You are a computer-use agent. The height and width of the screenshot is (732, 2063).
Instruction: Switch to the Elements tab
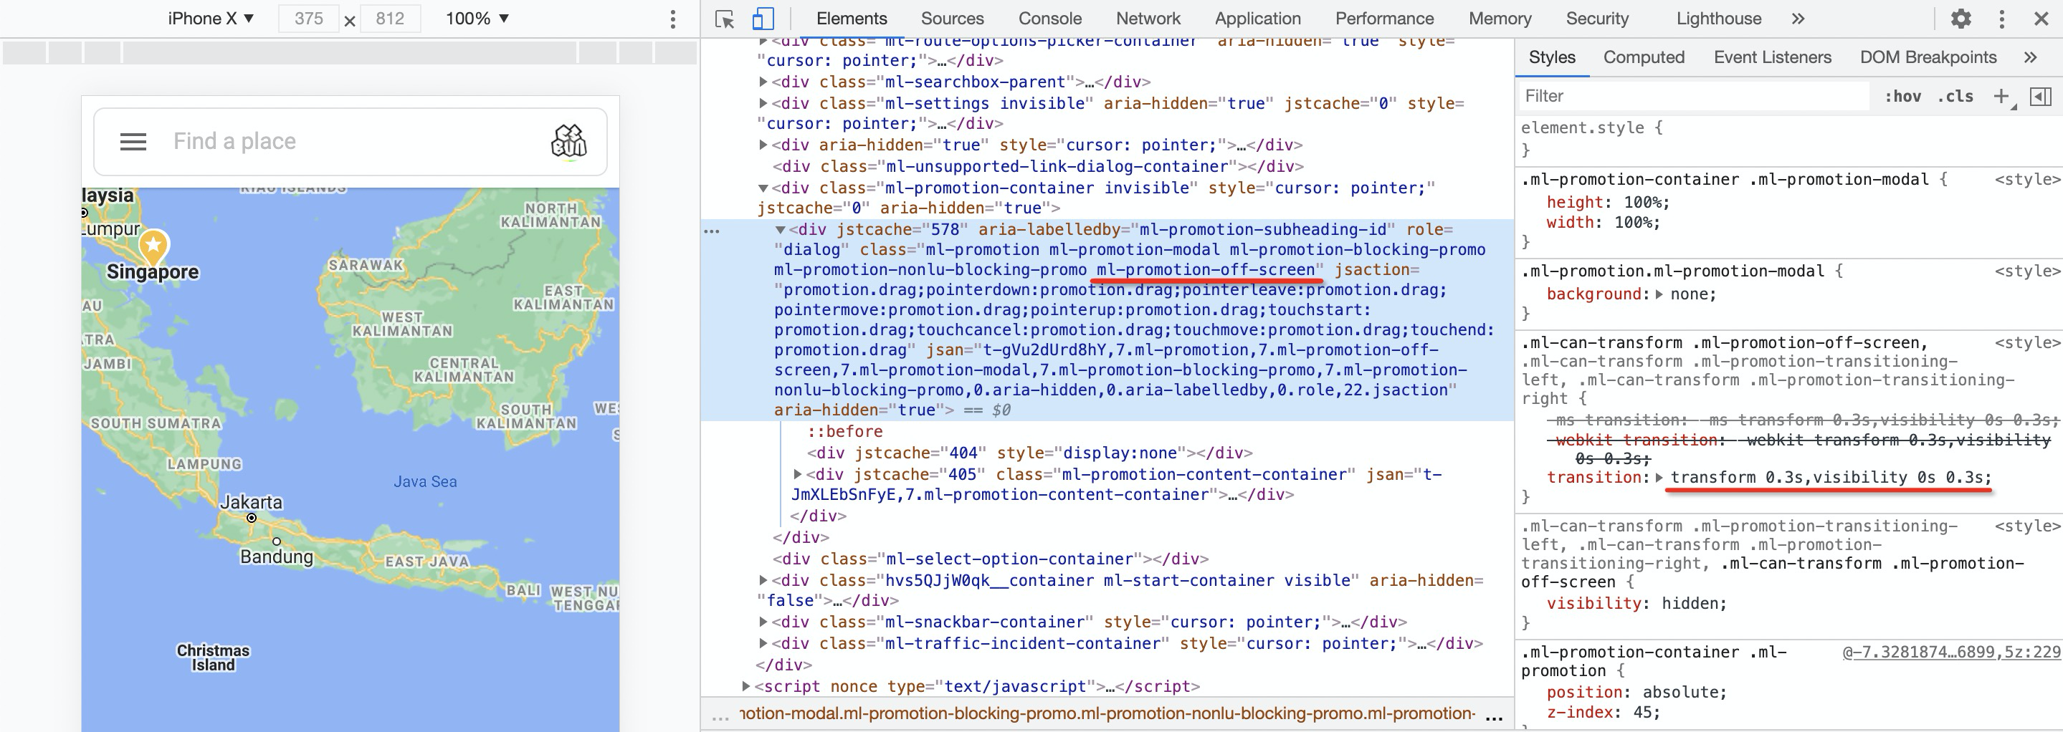[x=852, y=19]
